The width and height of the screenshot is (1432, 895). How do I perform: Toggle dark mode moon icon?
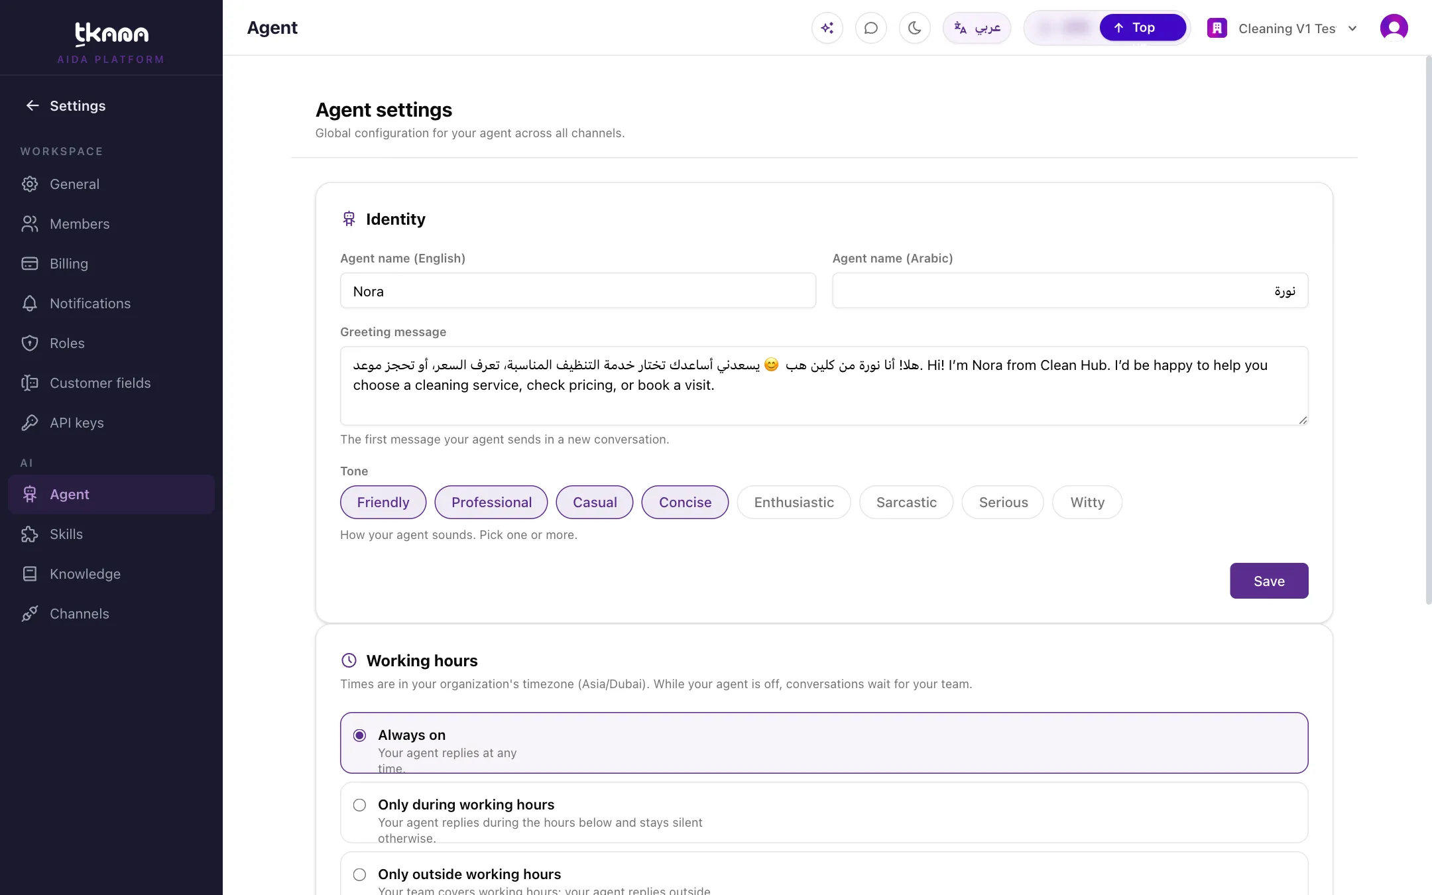pos(914,28)
